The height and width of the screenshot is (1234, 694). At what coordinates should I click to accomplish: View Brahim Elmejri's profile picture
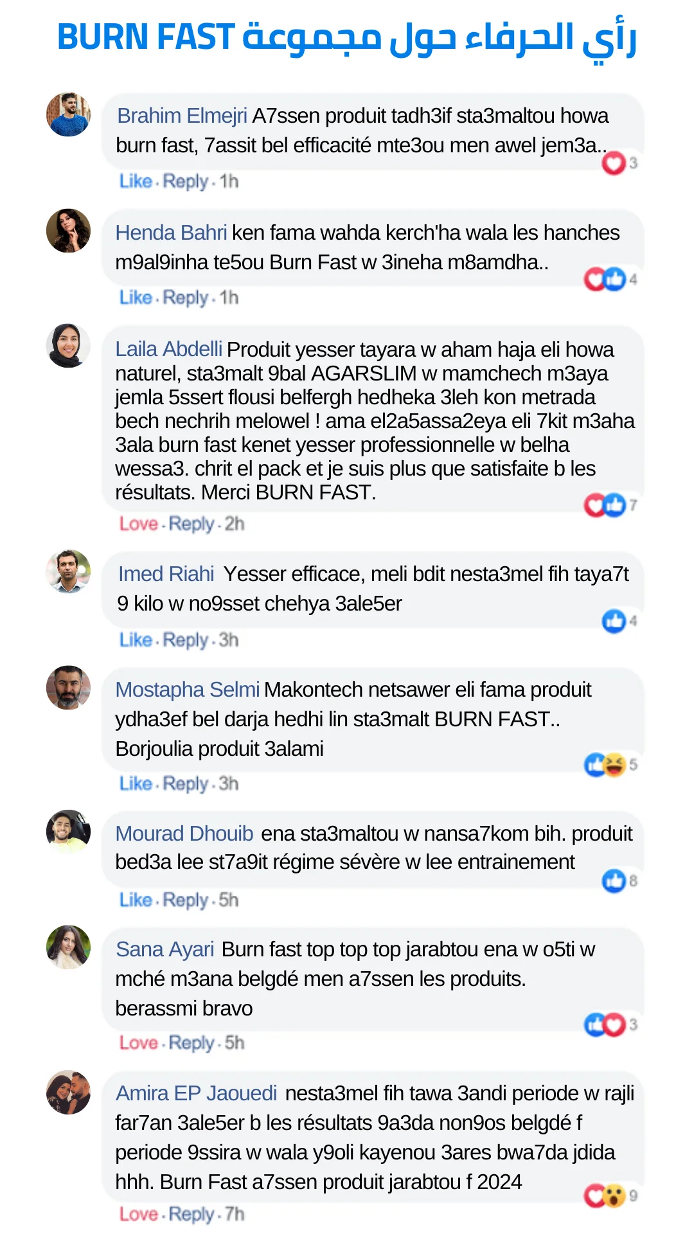pyautogui.click(x=68, y=114)
